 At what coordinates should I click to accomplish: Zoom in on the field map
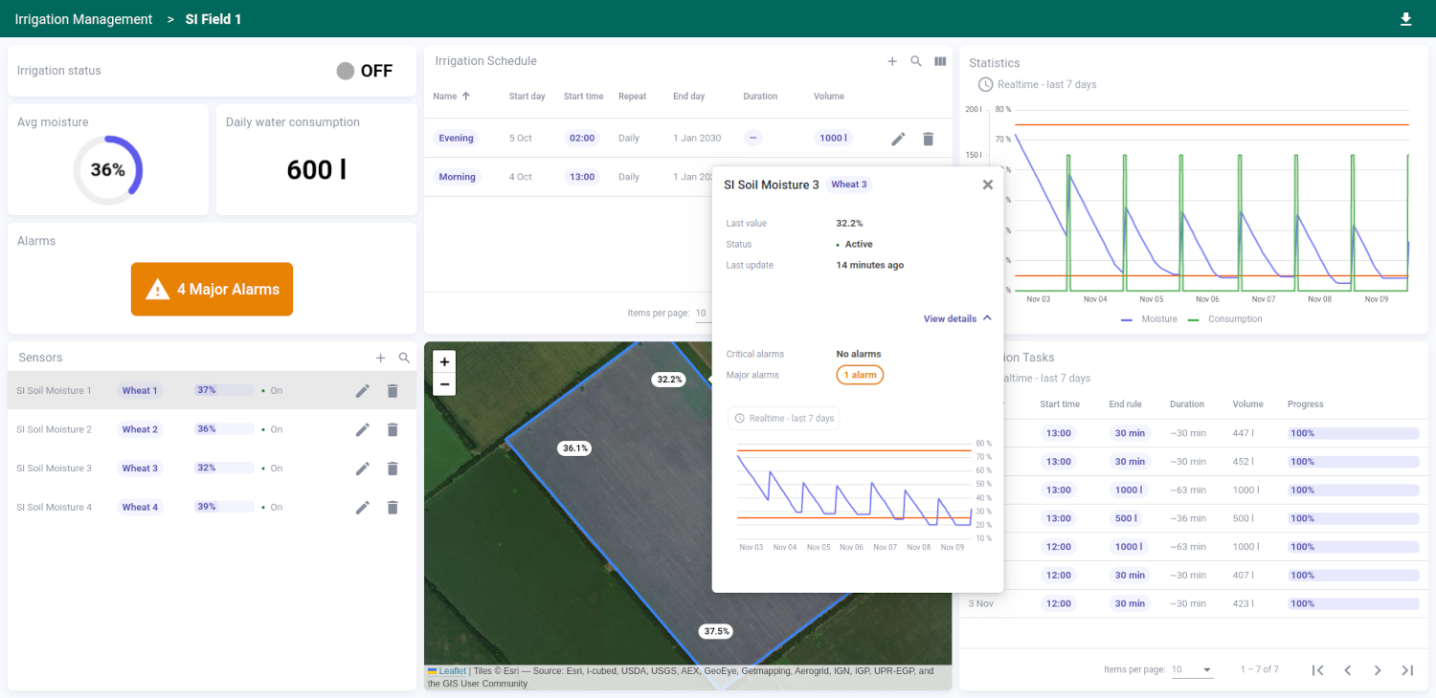pyautogui.click(x=443, y=361)
